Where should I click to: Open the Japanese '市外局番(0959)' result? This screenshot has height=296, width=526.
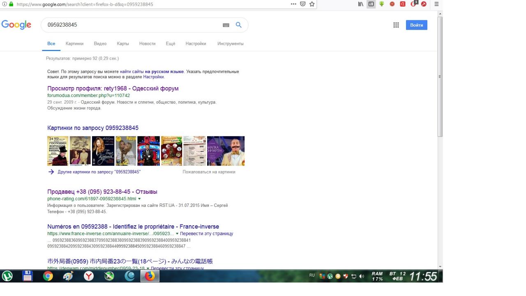coord(130,261)
